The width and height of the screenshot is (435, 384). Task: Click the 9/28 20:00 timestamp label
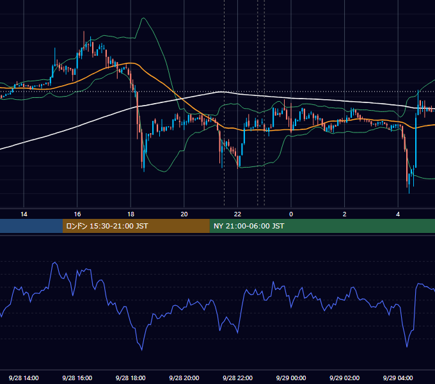click(184, 378)
